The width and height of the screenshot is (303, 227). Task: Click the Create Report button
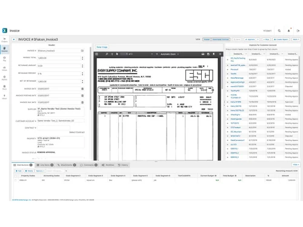[x=281, y=39]
